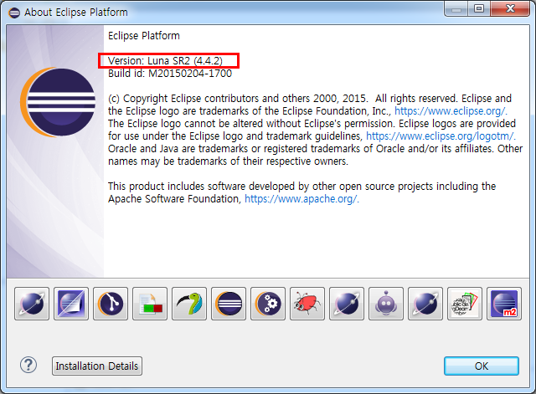Click the Eclipse gears feature icon
Screen dimensions: 536x394
pos(268,303)
